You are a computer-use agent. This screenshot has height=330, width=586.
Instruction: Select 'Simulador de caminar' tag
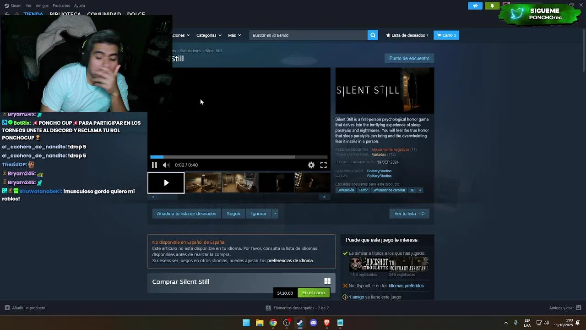click(x=389, y=190)
